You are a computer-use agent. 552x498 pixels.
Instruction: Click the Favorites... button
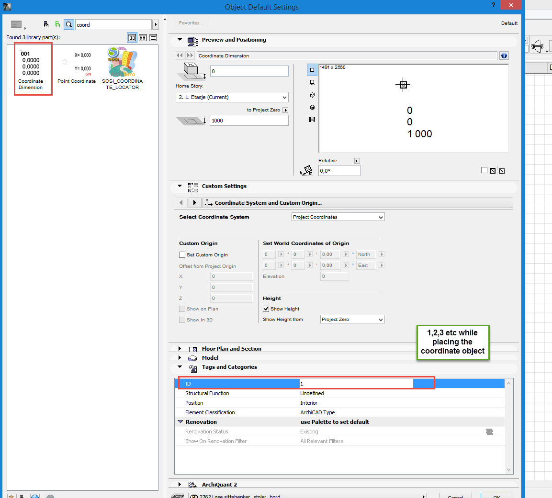click(191, 23)
